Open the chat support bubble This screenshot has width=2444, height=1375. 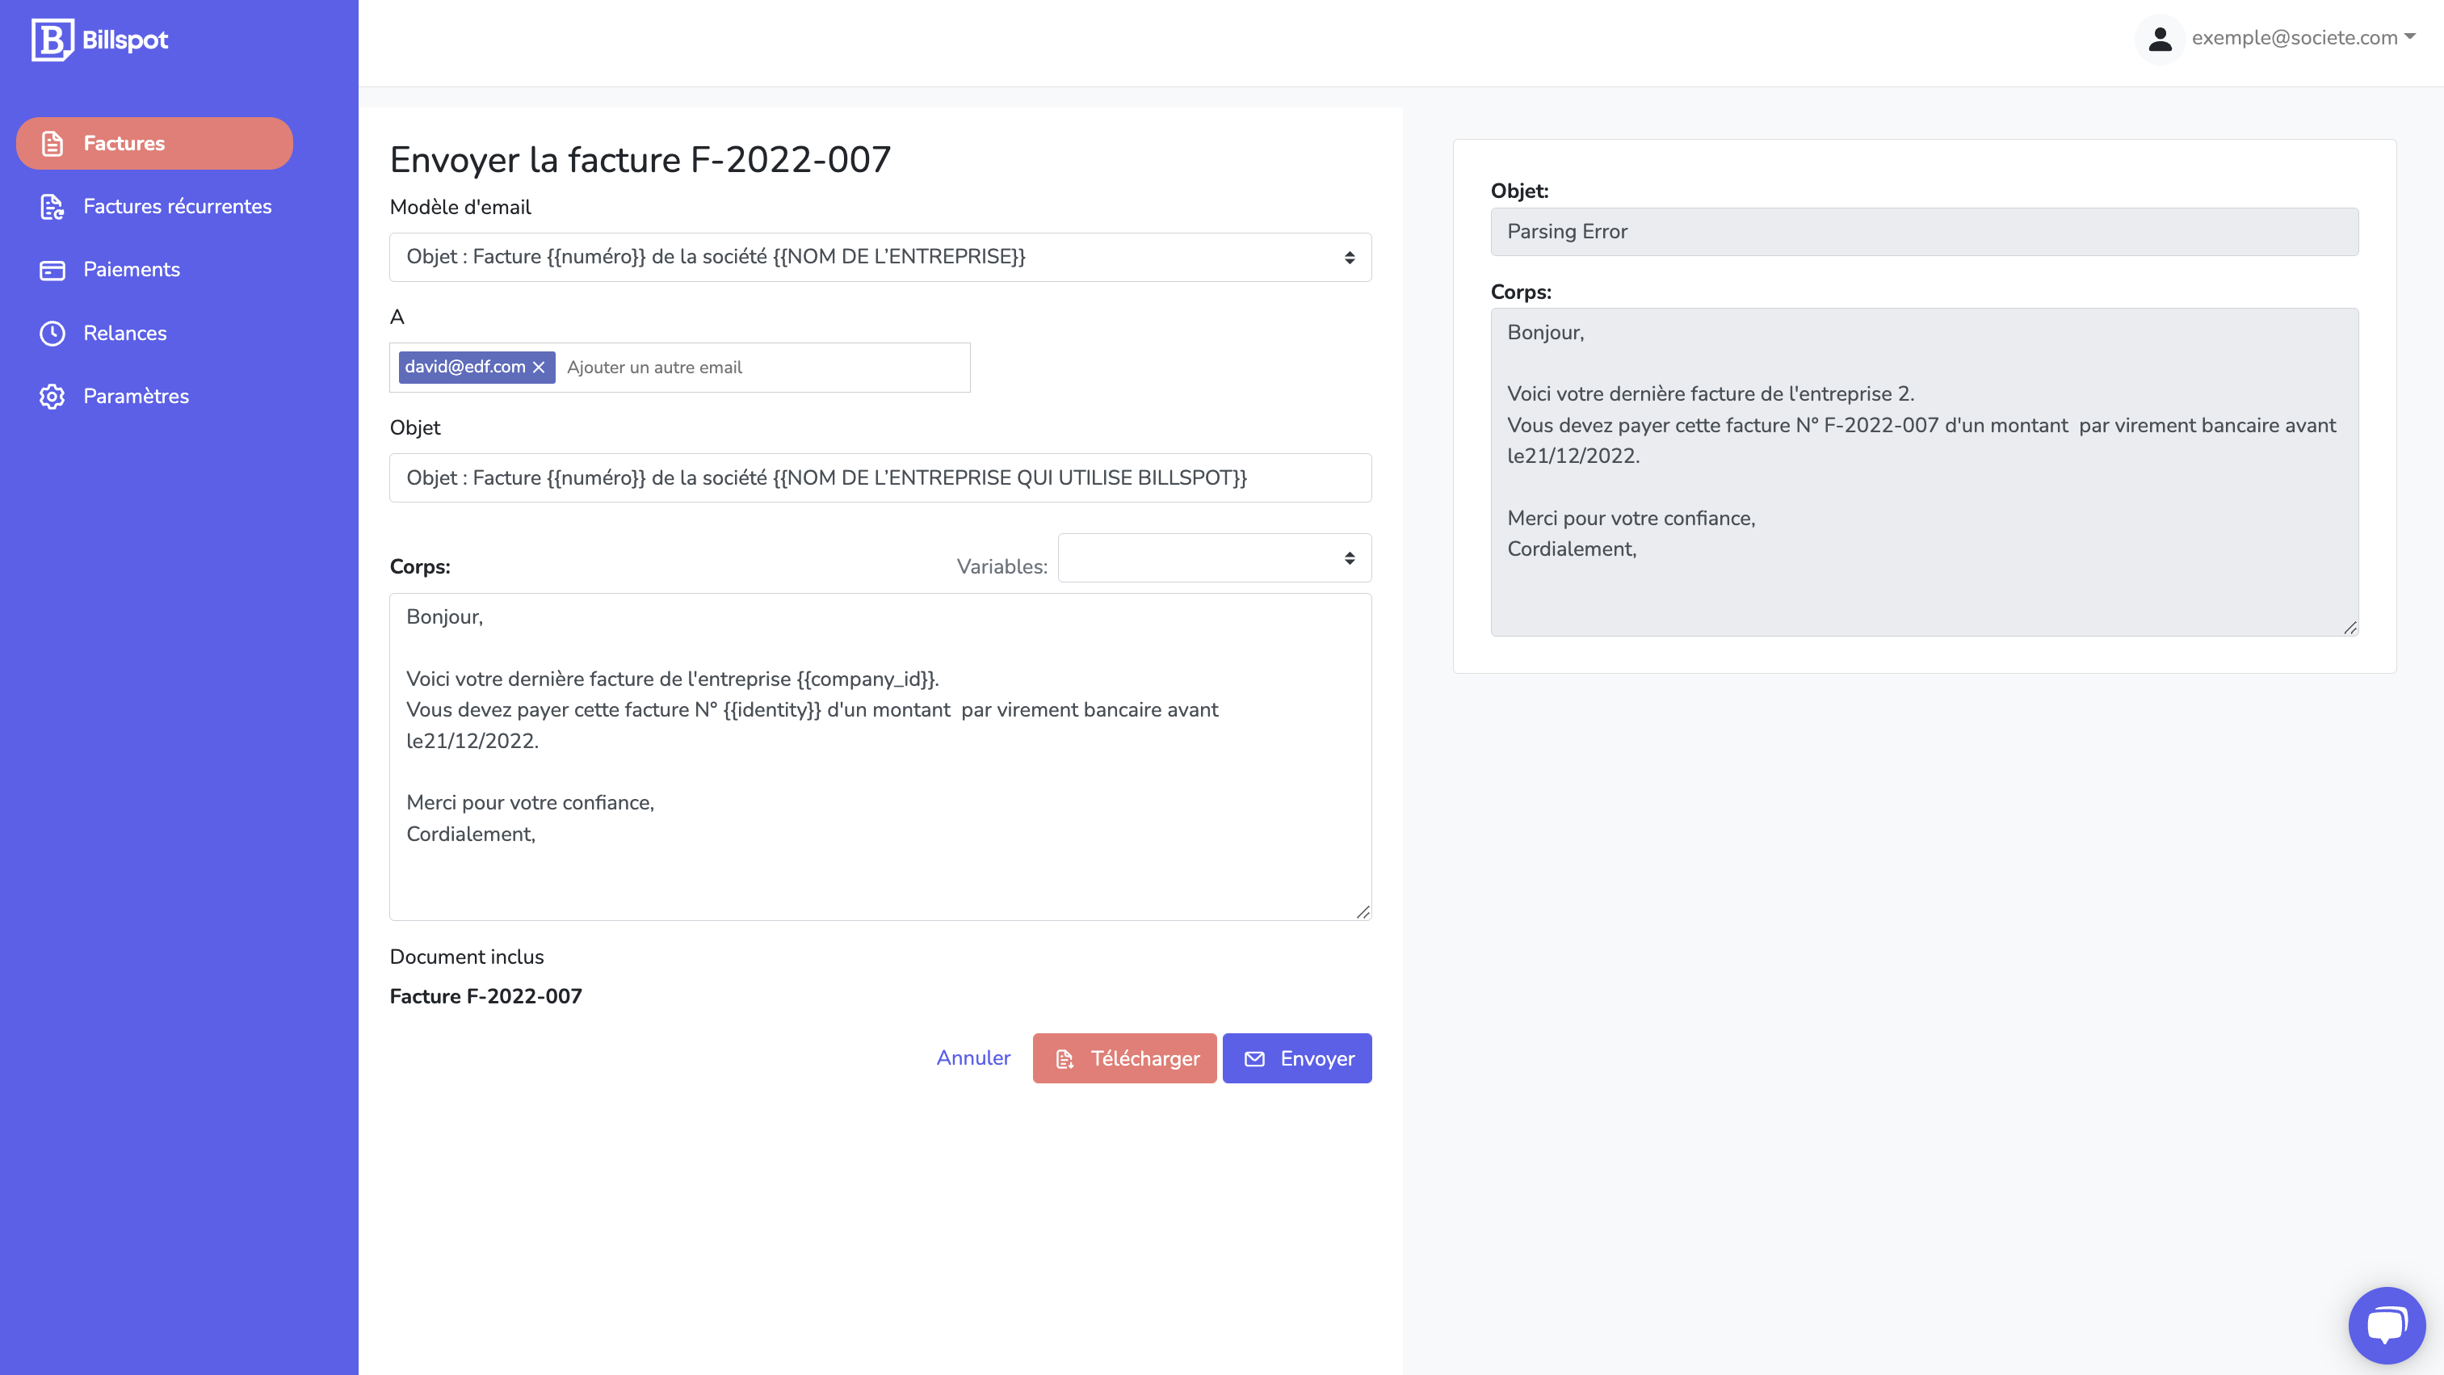2385,1325
